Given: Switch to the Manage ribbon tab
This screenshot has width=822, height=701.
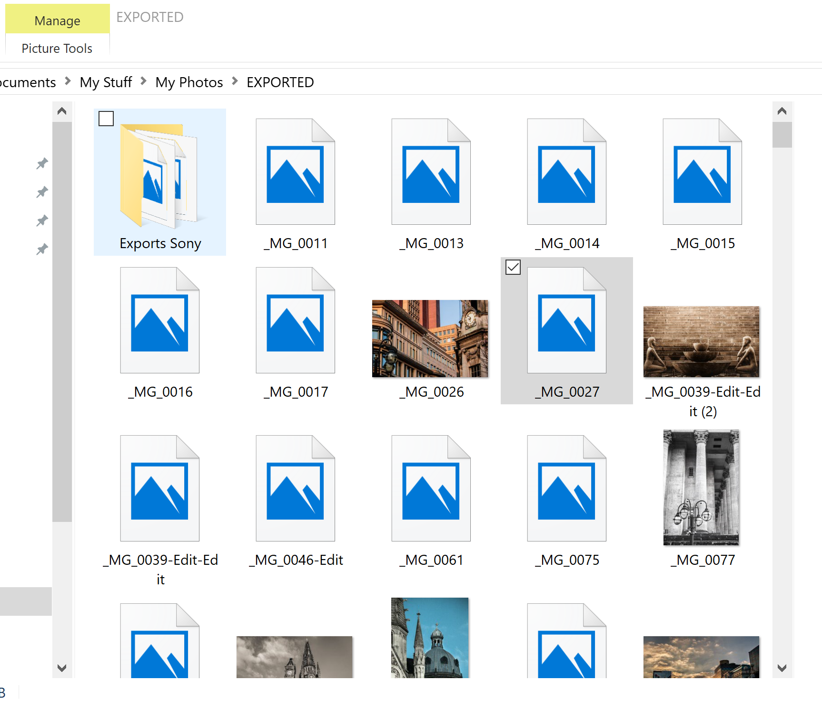Looking at the screenshot, I should (x=57, y=20).
